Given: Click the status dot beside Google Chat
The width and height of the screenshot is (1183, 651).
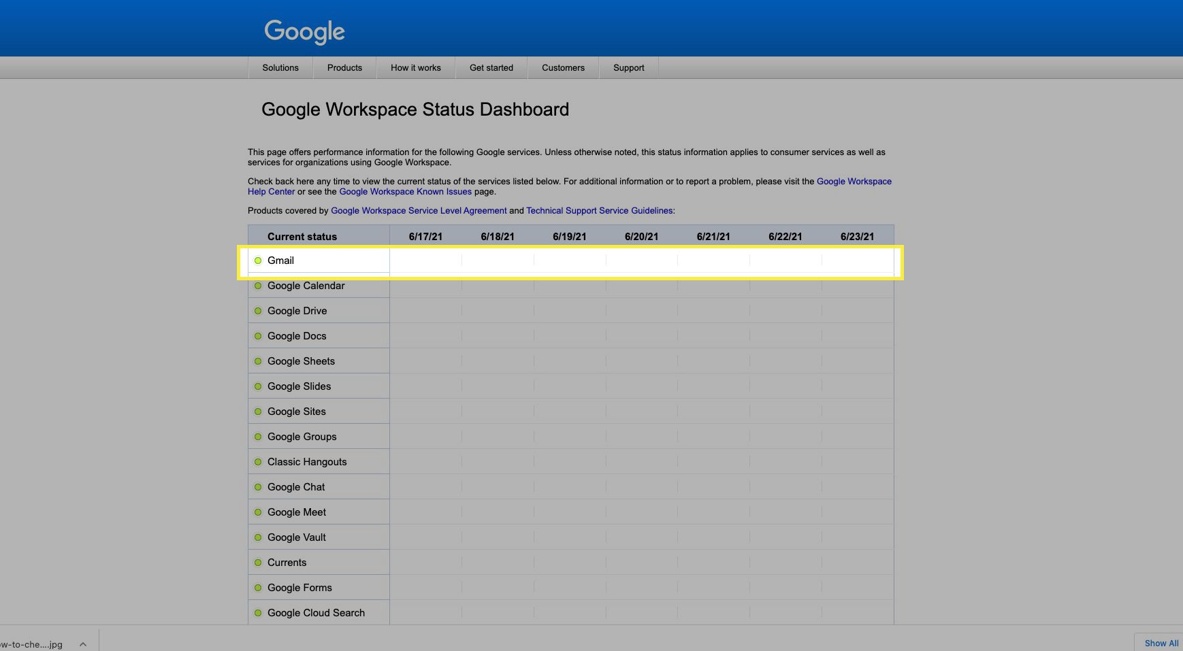Looking at the screenshot, I should coord(258,487).
